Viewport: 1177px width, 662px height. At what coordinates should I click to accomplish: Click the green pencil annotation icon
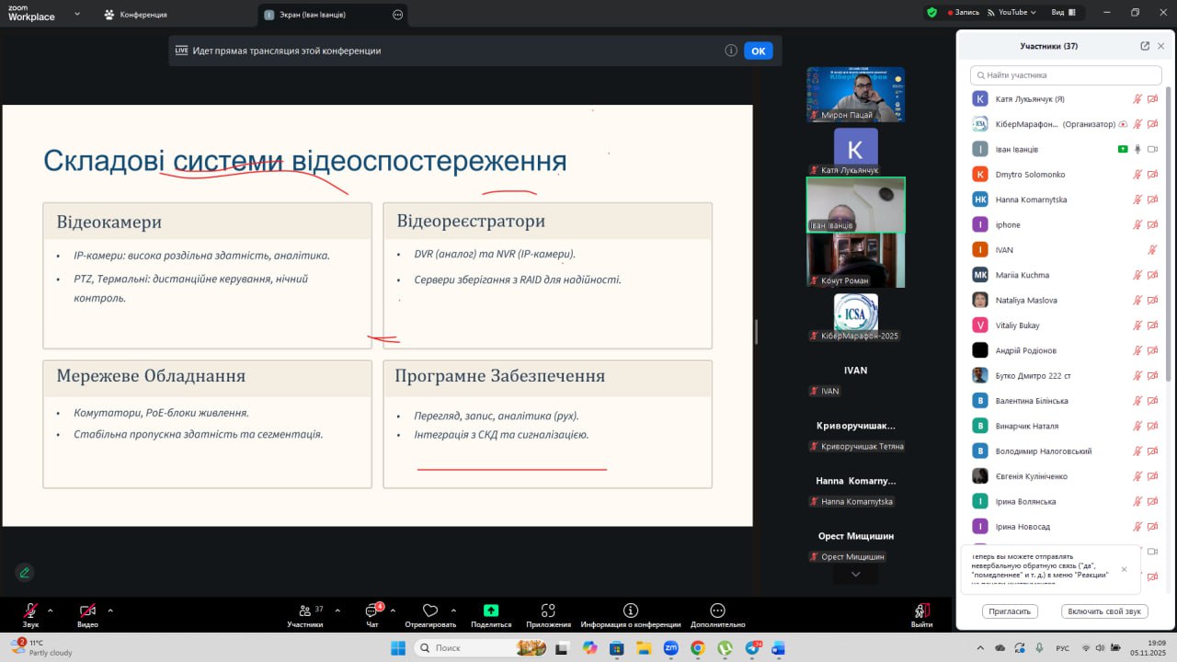[x=25, y=572]
